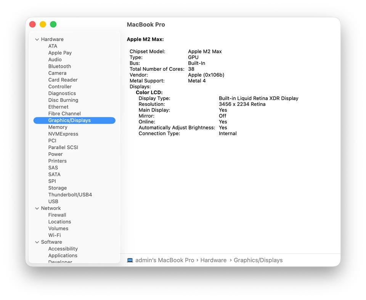Click the laptop icon in path bar

point(130,260)
